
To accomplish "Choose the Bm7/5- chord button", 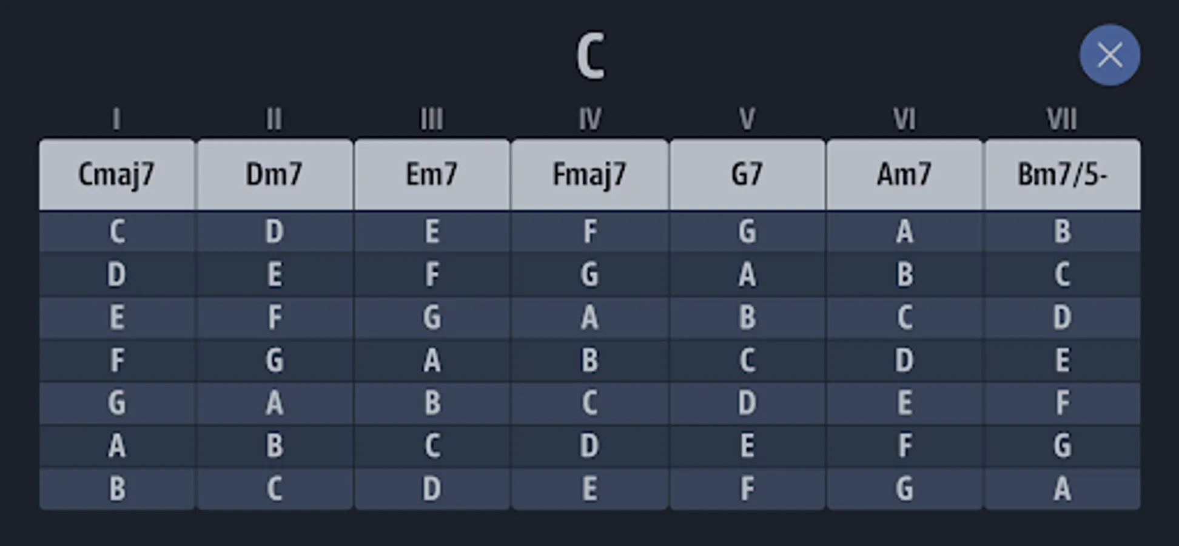I will coord(1062,175).
